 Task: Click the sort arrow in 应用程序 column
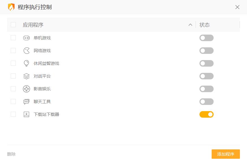coord(190,25)
